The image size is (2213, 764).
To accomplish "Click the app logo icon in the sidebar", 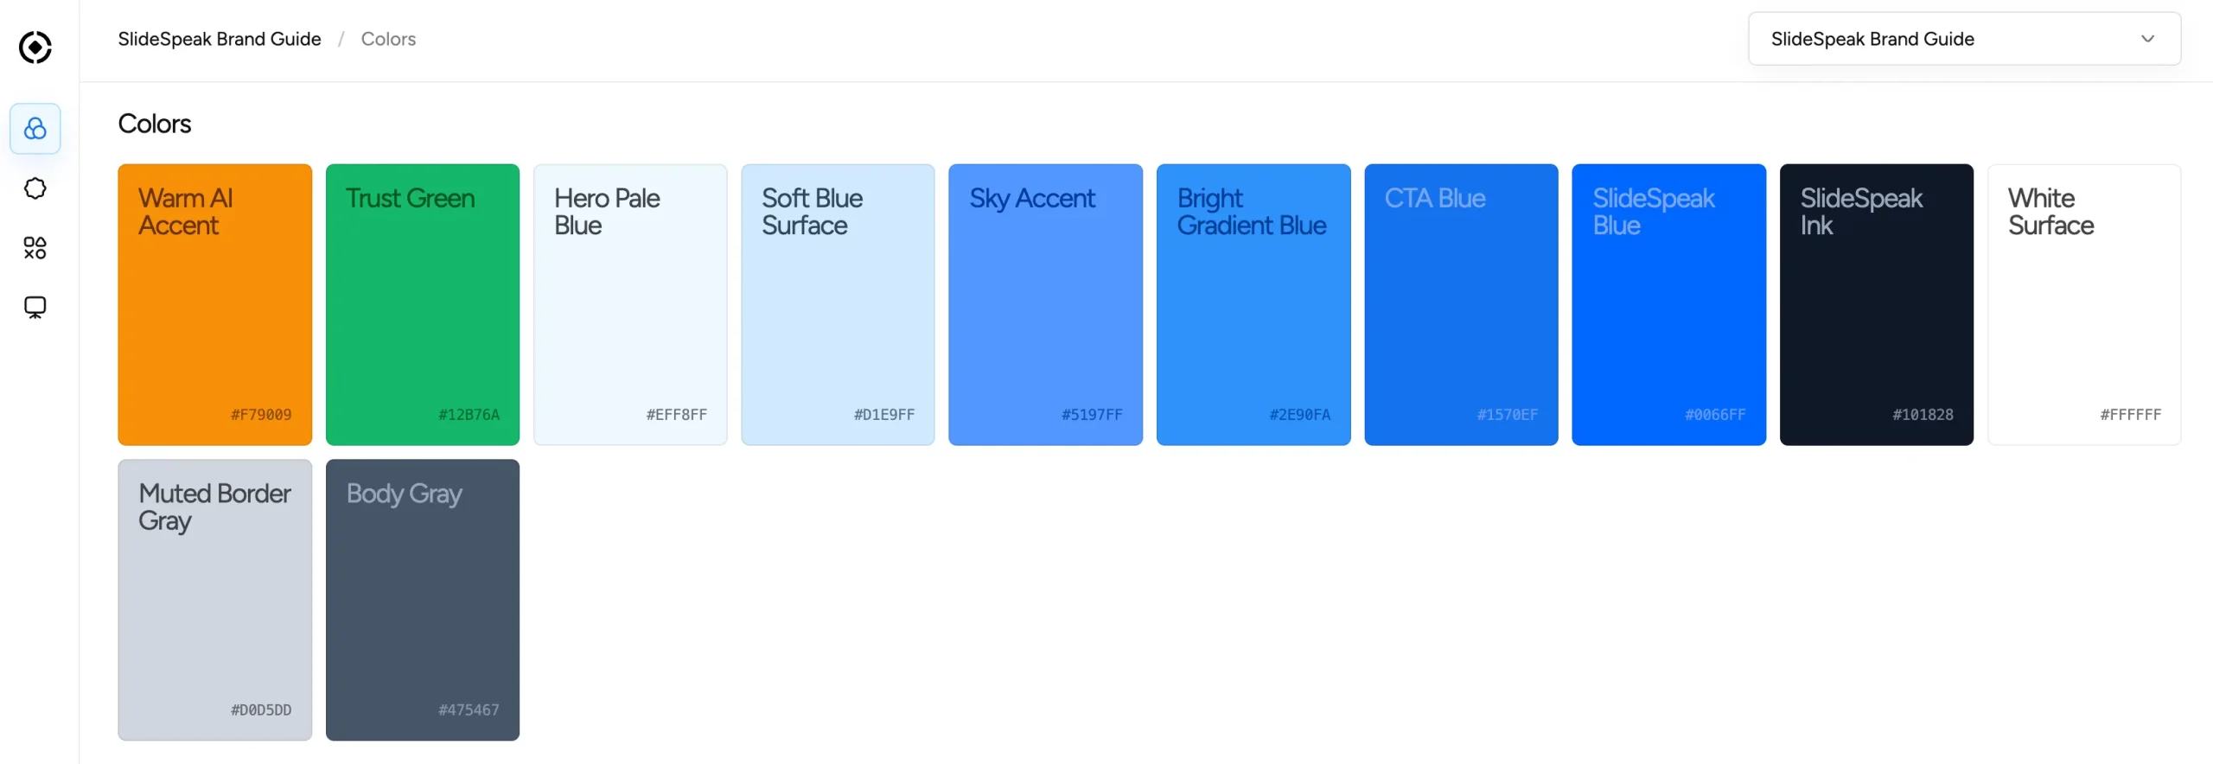I will coord(35,48).
